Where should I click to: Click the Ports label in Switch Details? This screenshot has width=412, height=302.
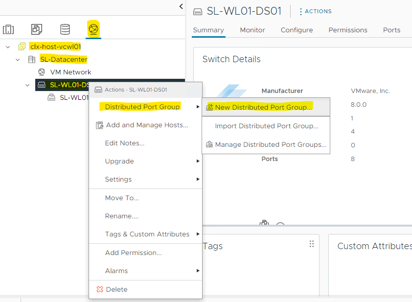(x=270, y=159)
